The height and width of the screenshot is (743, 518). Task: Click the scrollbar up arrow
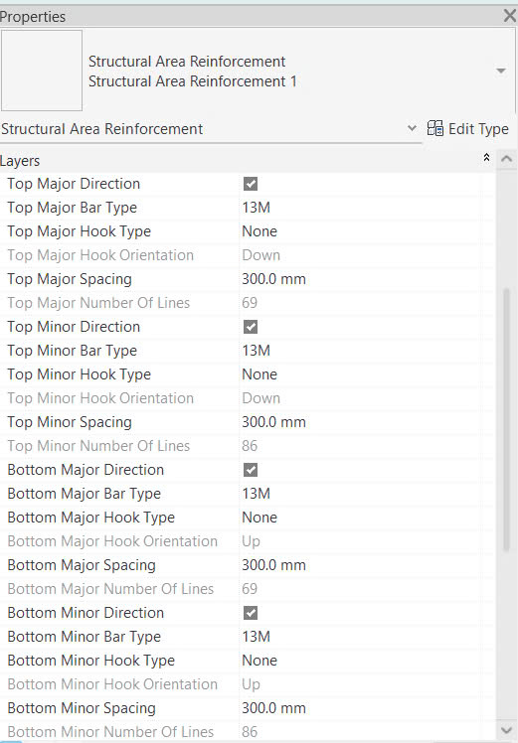(x=507, y=159)
